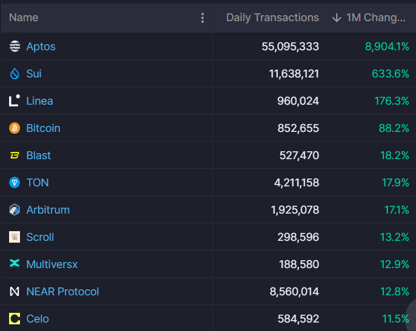
Task: Click the orange Bitcoin logo icon
Action: pos(15,128)
